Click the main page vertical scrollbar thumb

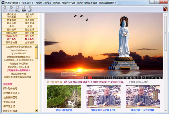click(x=166, y=33)
